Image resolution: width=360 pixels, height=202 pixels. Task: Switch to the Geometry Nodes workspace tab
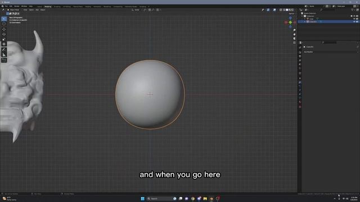click(131, 7)
